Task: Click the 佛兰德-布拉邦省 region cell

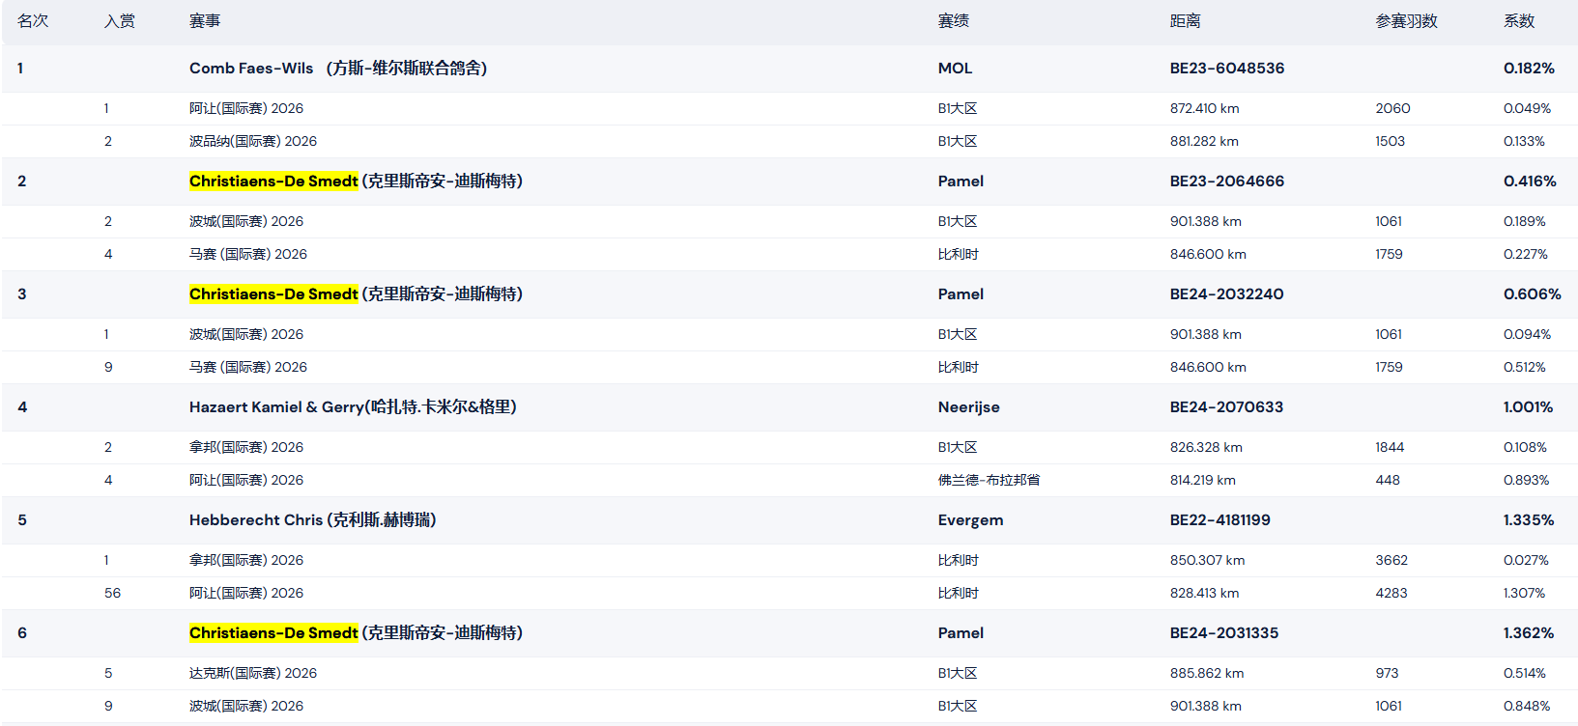Action: click(990, 480)
